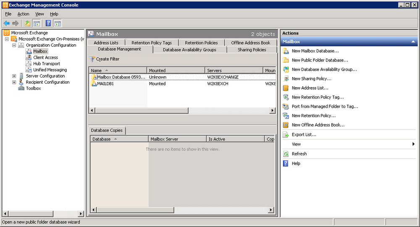Expand the Server Configuration node
This screenshot has width=420, height=227.
click(x=14, y=76)
